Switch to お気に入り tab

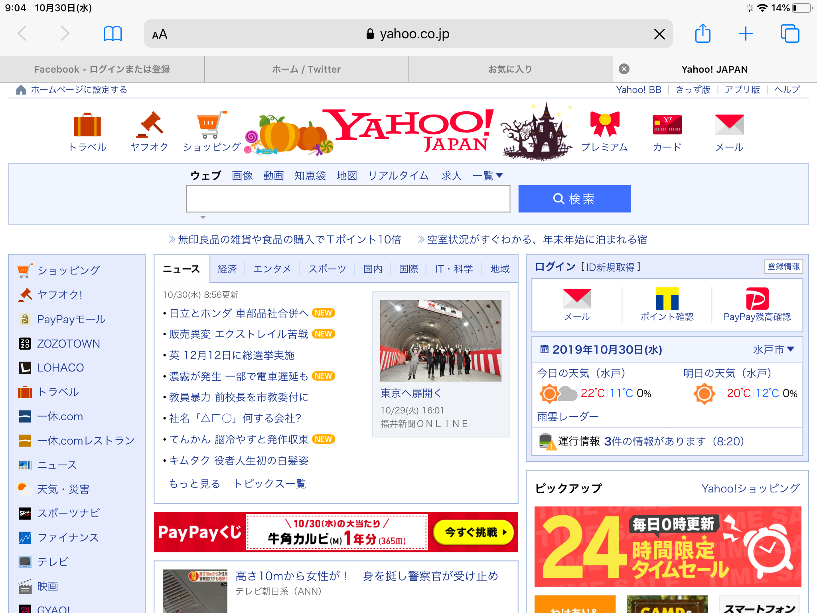(511, 69)
